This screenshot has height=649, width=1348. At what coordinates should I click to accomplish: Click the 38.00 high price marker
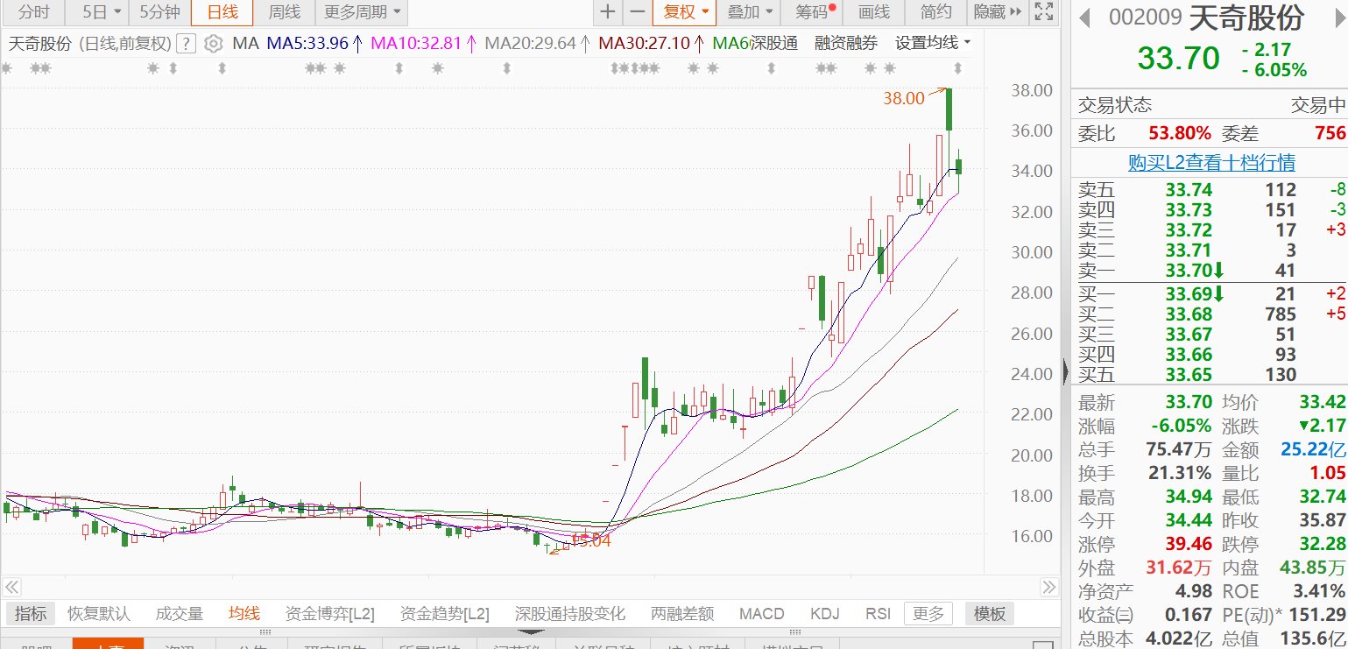pos(903,98)
